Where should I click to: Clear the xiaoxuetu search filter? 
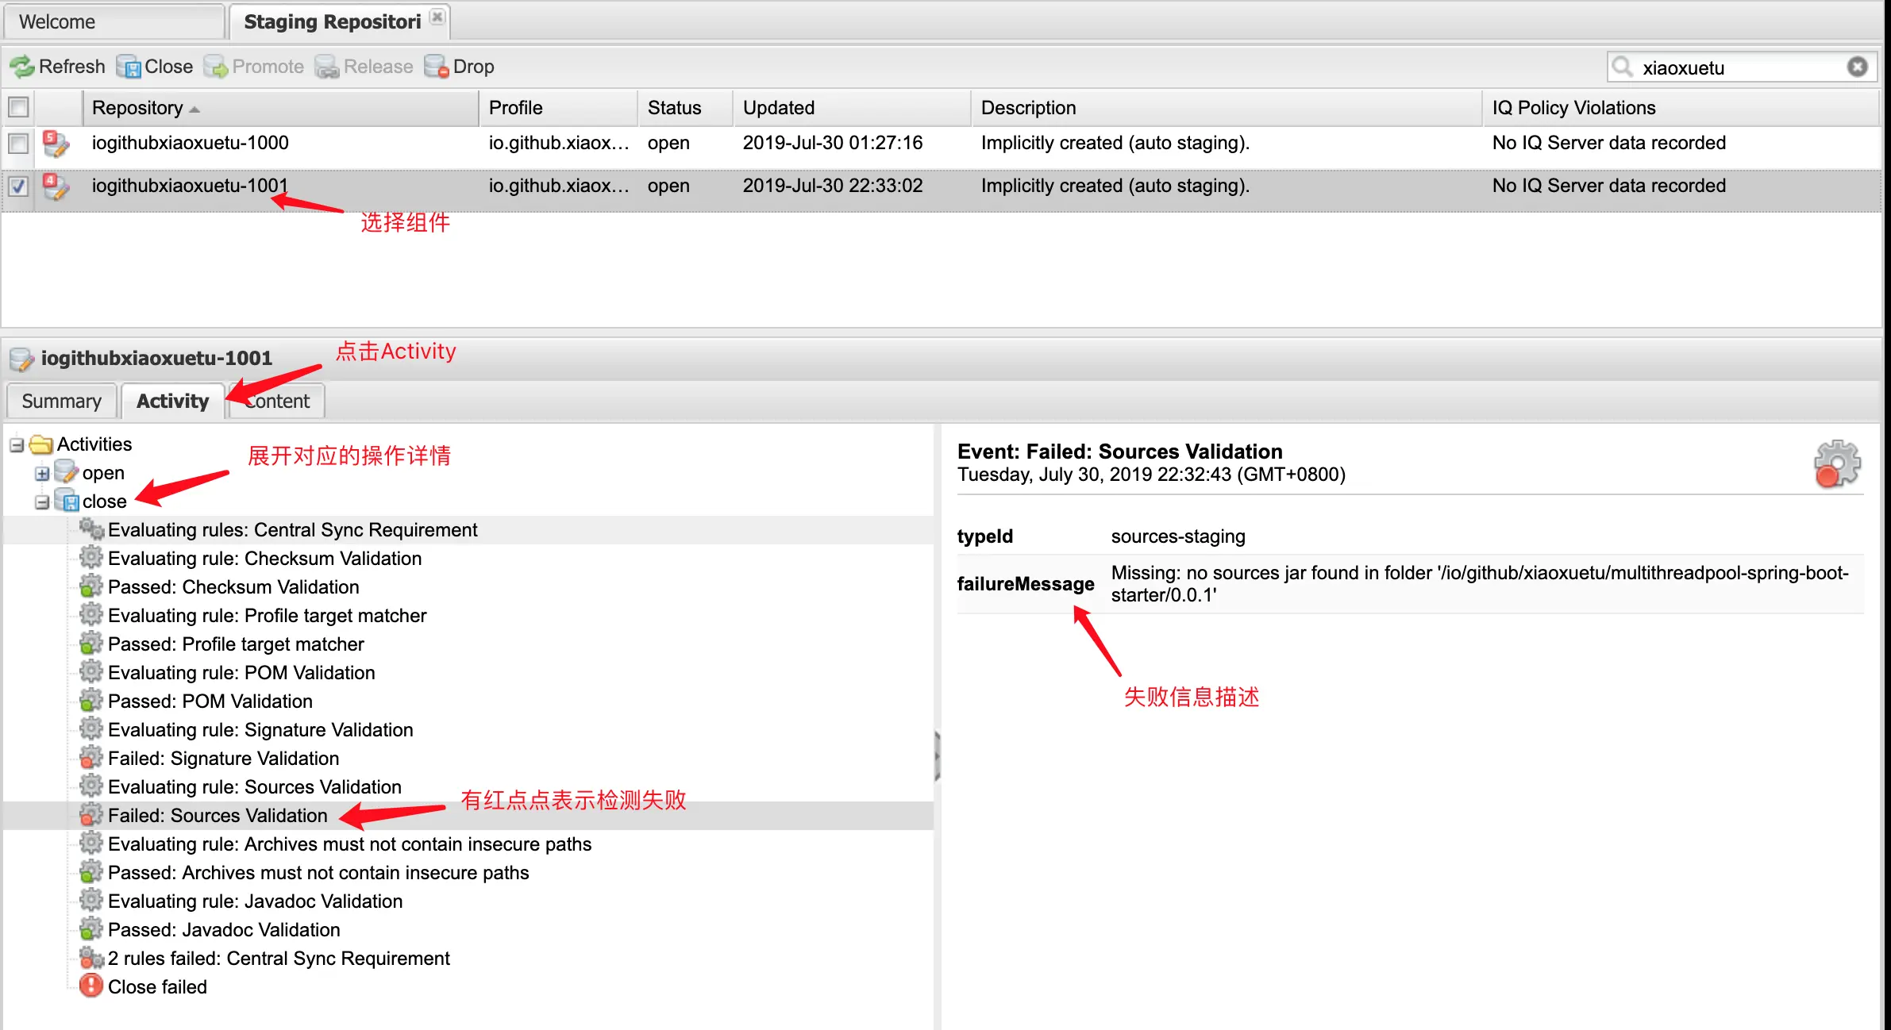tap(1857, 67)
